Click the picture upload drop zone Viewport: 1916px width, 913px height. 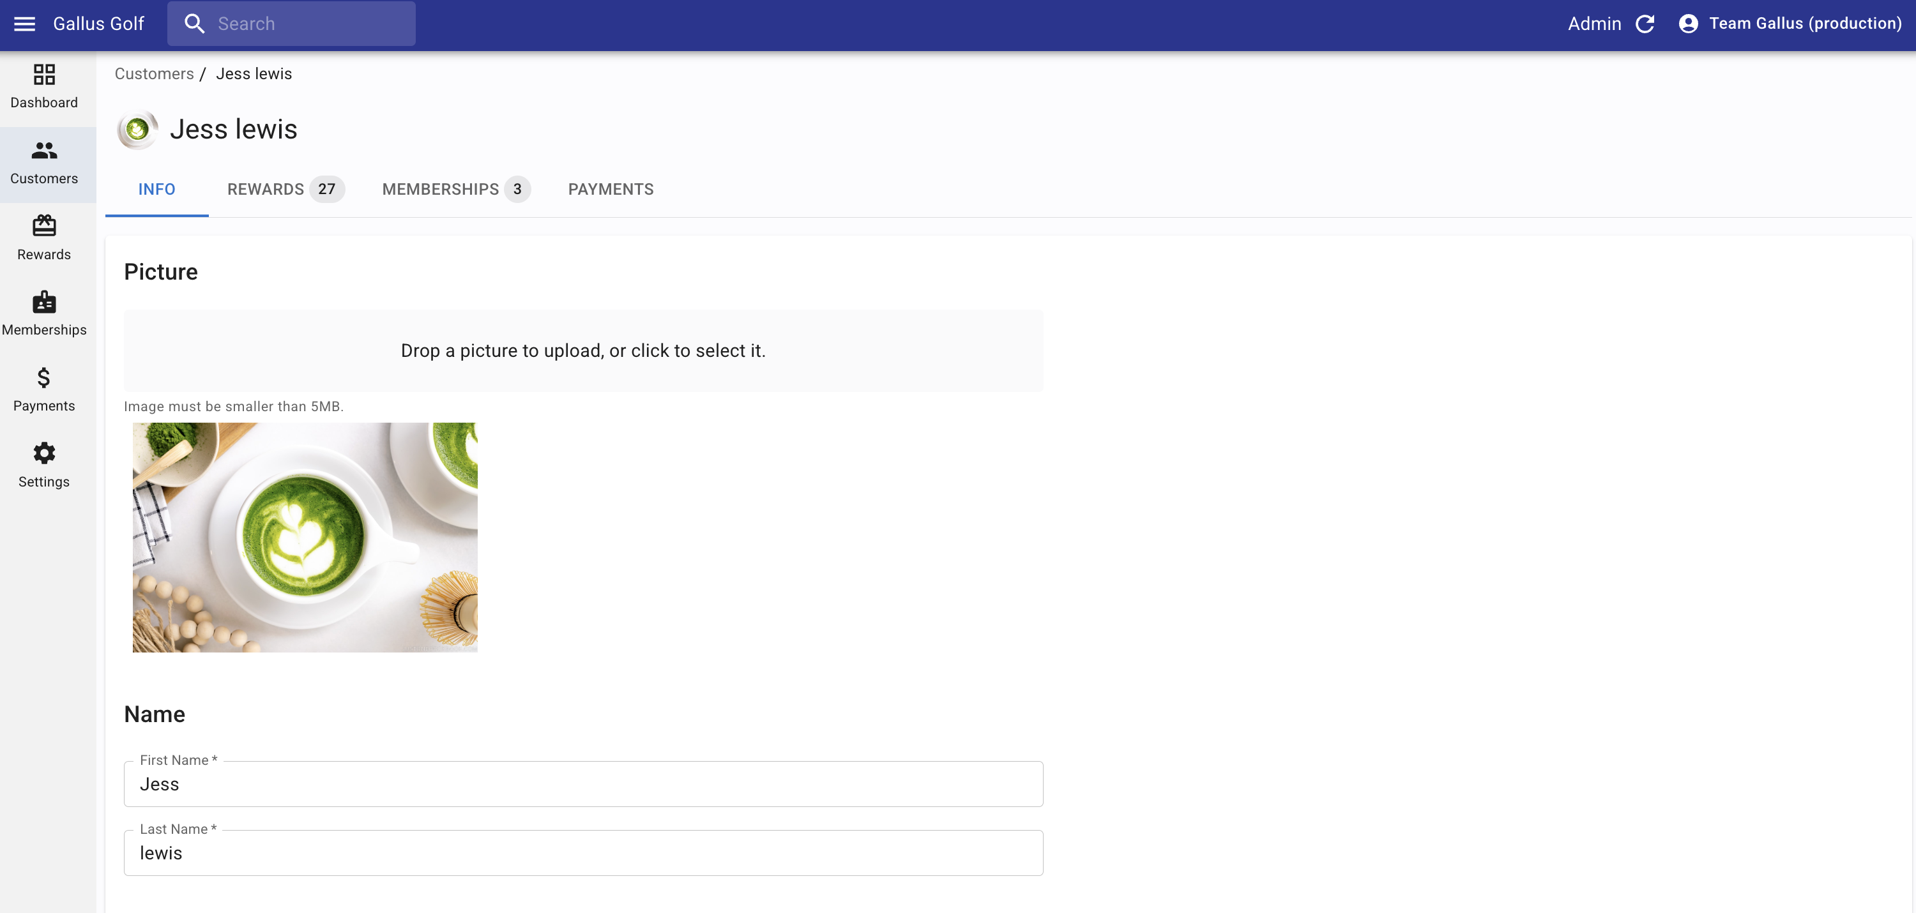[582, 350]
